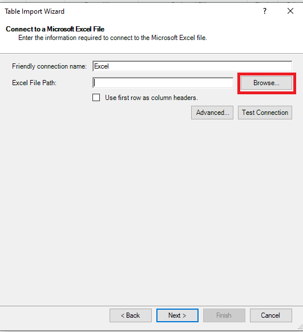Click the resize grip in the dialog corner
The width and height of the screenshot is (303, 332).
coord(300,327)
